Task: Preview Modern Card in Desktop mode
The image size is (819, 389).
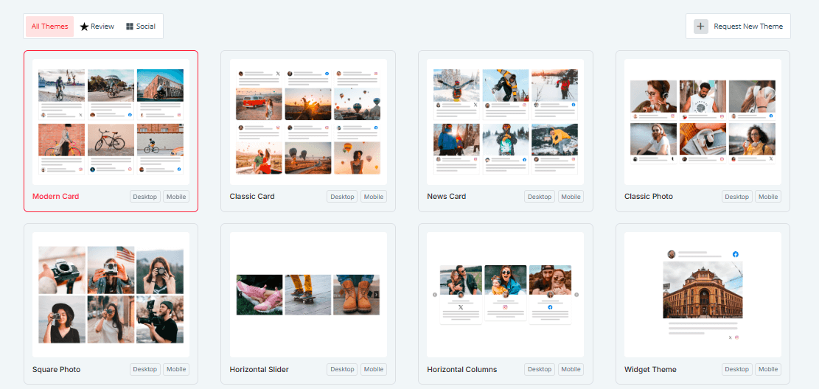Action: tap(145, 197)
